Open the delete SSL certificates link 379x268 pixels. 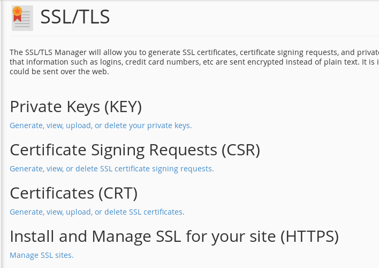click(x=97, y=212)
